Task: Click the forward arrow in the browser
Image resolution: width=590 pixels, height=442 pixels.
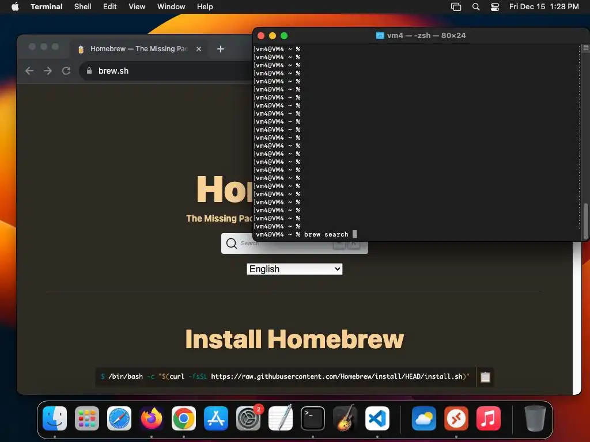Action: (48, 71)
